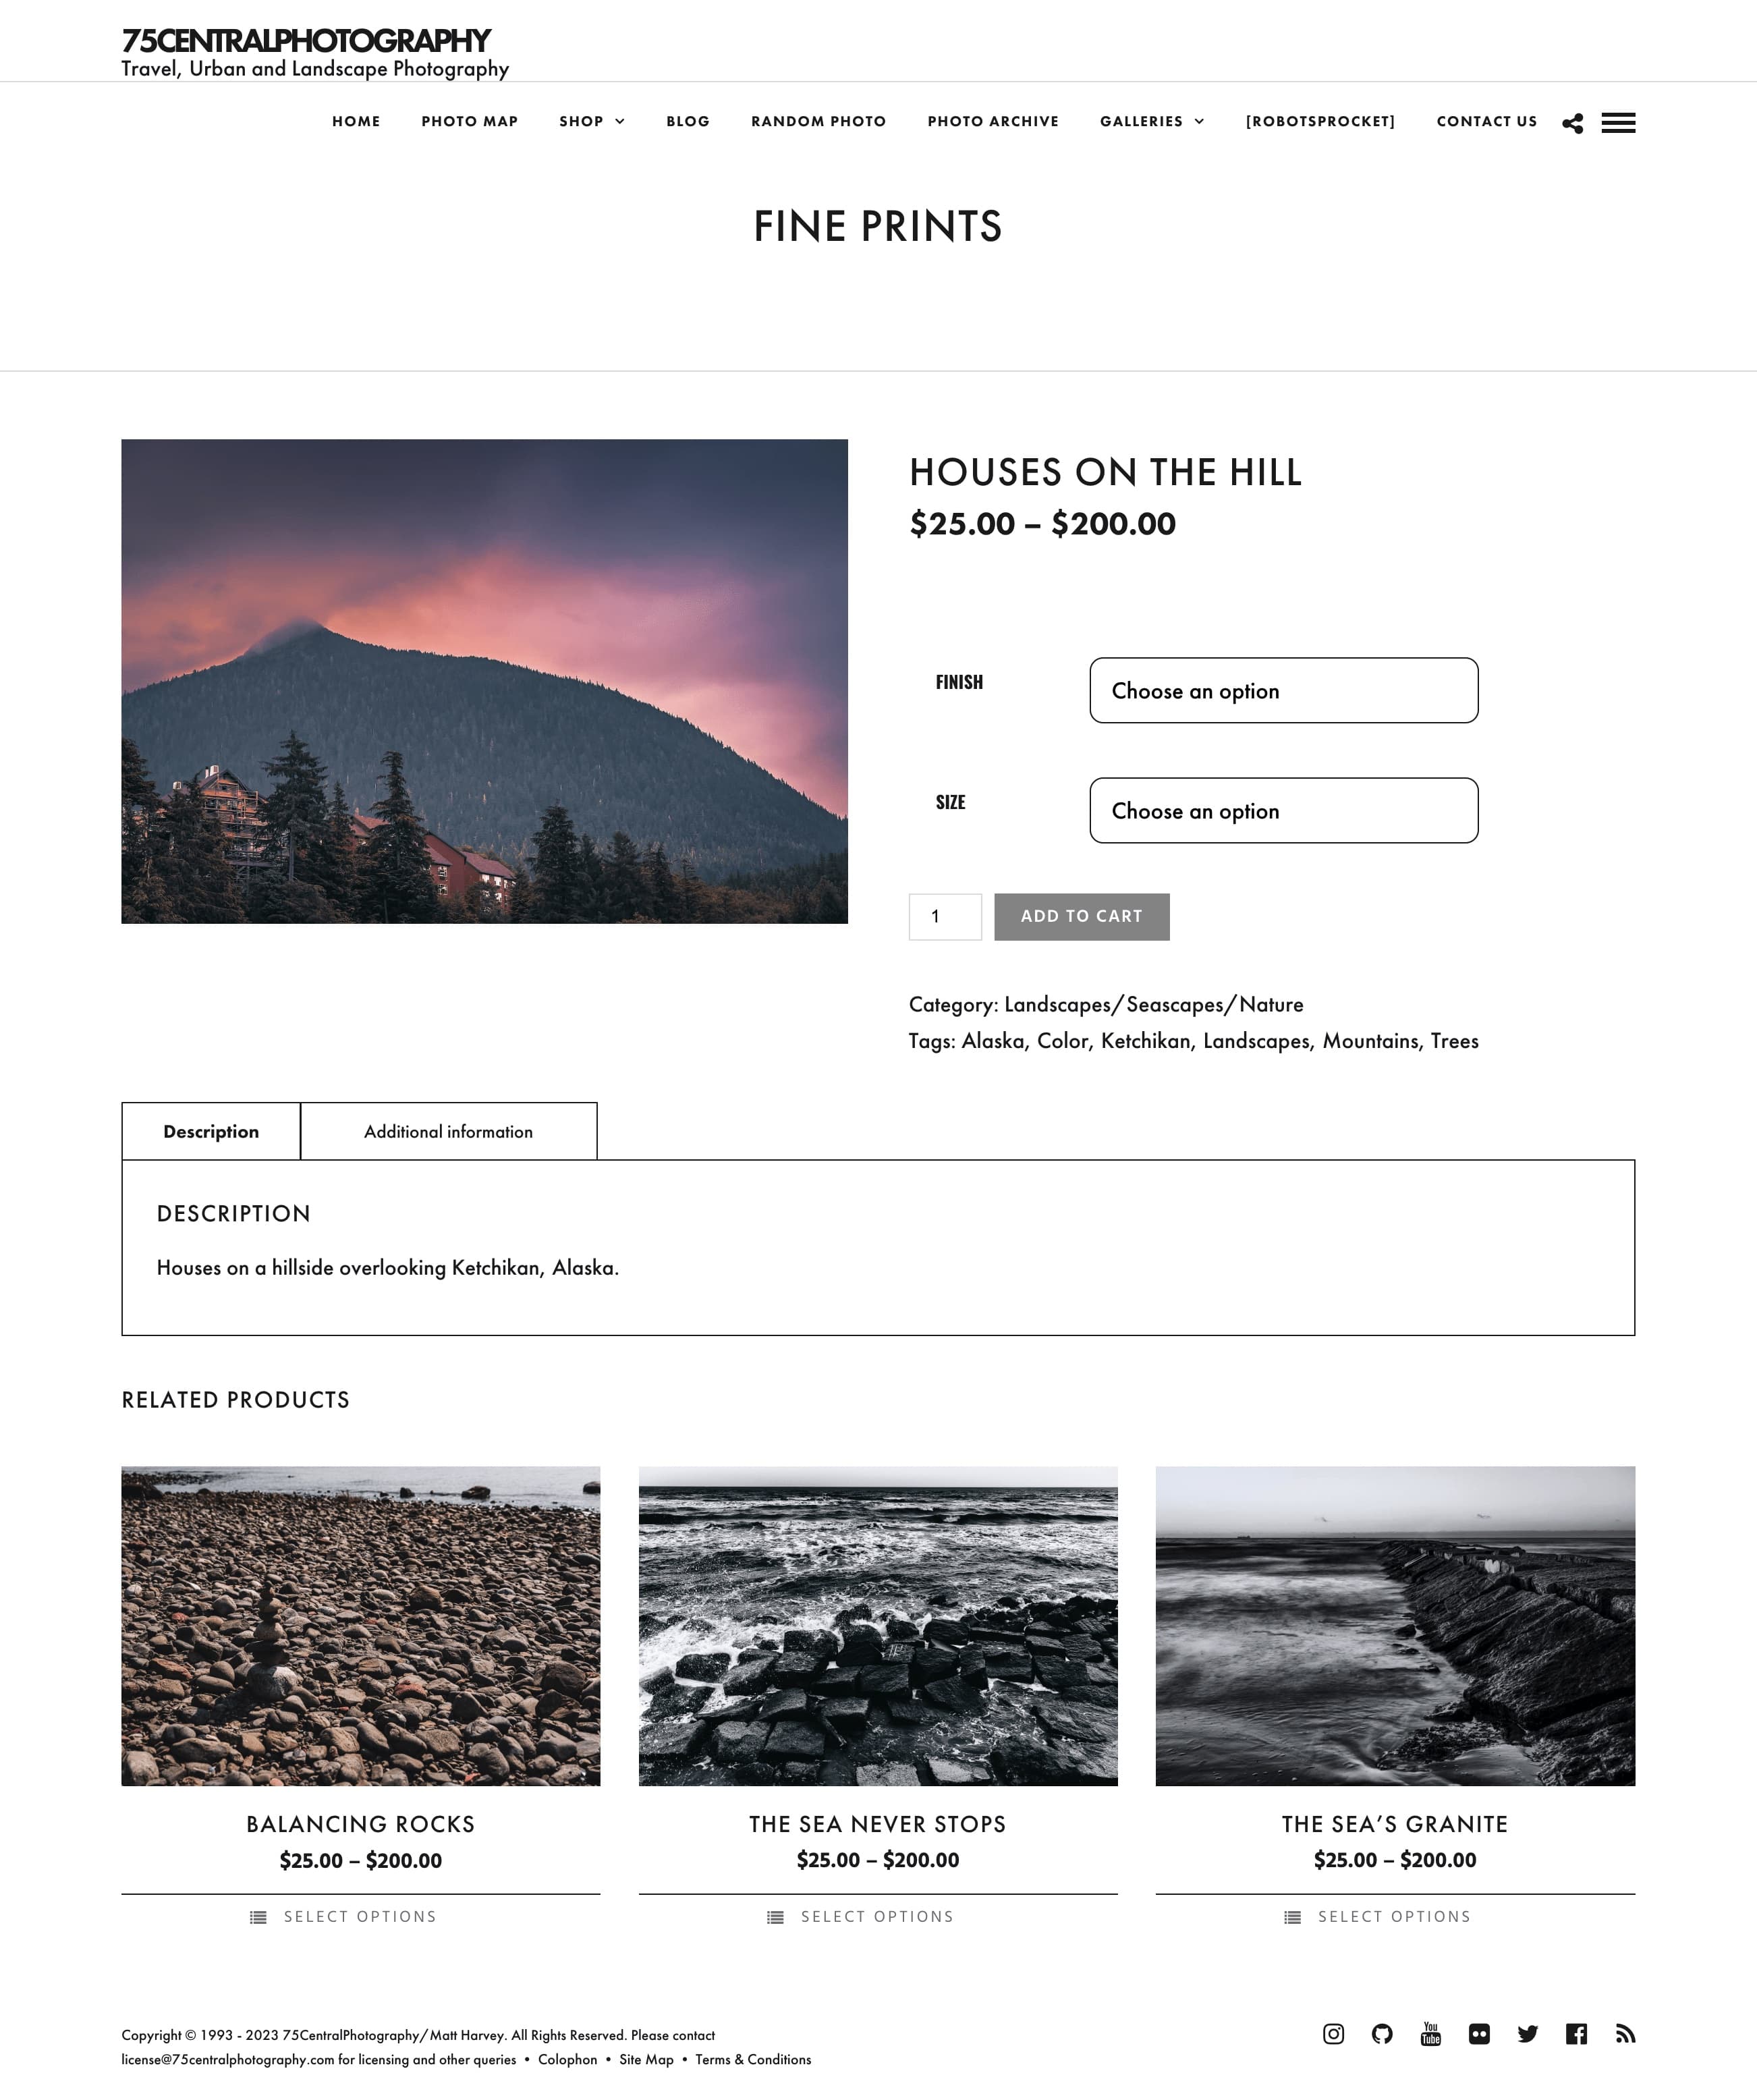Open the Finish options dropdown
This screenshot has height=2100, width=1757.
(1283, 690)
